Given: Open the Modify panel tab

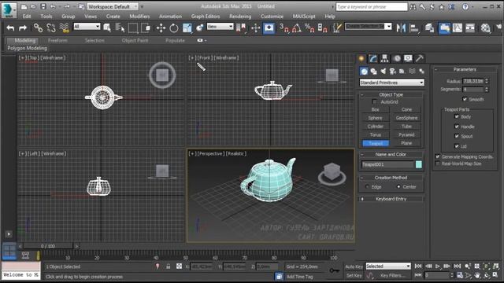Looking at the screenshot, I should pos(372,58).
